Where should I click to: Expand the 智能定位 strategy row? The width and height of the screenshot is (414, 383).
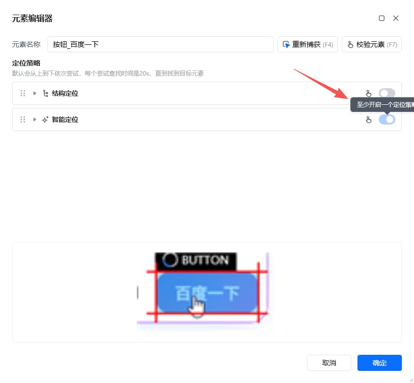(x=35, y=119)
